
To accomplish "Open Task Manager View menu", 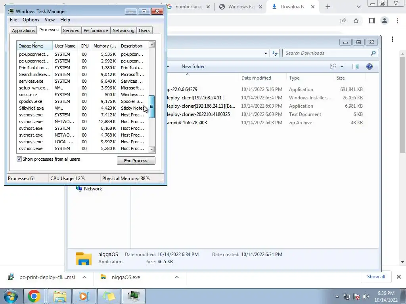I will pyautogui.click(x=50, y=20).
